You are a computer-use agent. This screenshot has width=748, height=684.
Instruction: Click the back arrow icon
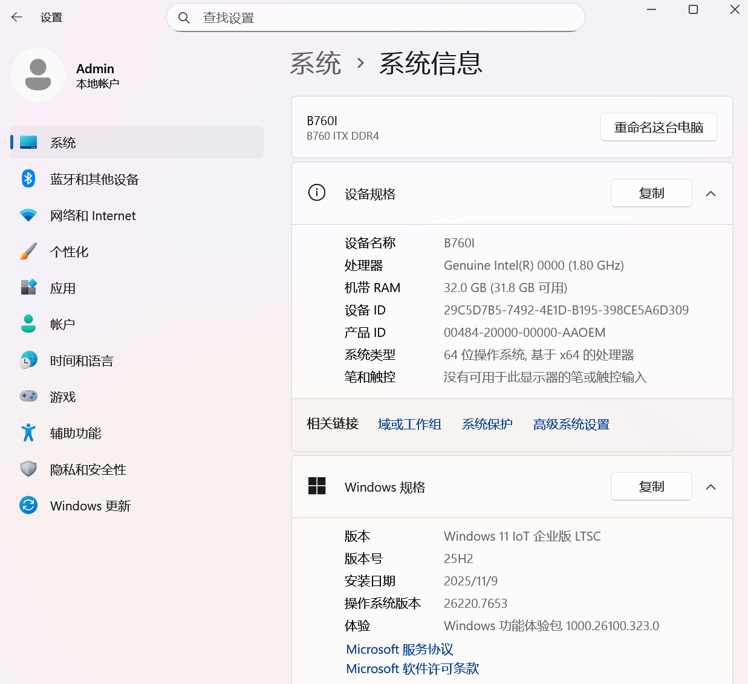click(x=17, y=18)
